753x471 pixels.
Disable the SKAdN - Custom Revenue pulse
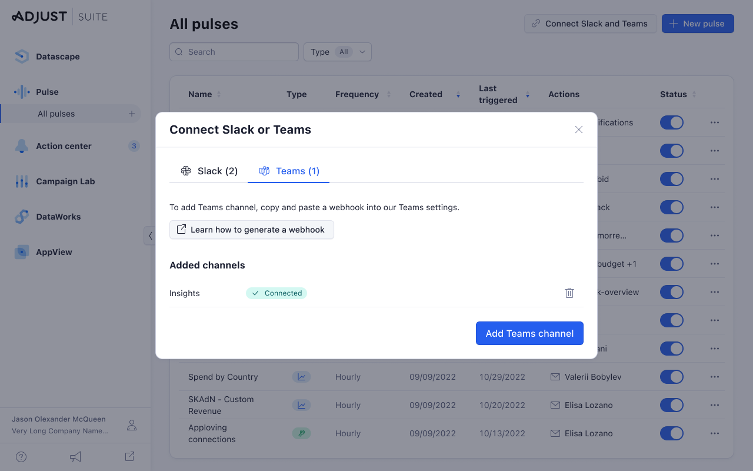pyautogui.click(x=672, y=405)
